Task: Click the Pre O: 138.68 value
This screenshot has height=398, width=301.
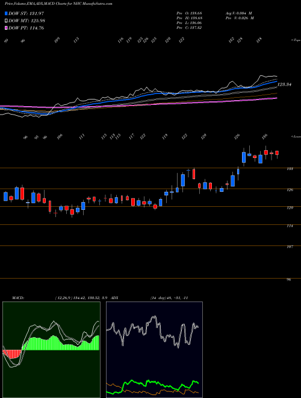Action: (189, 13)
